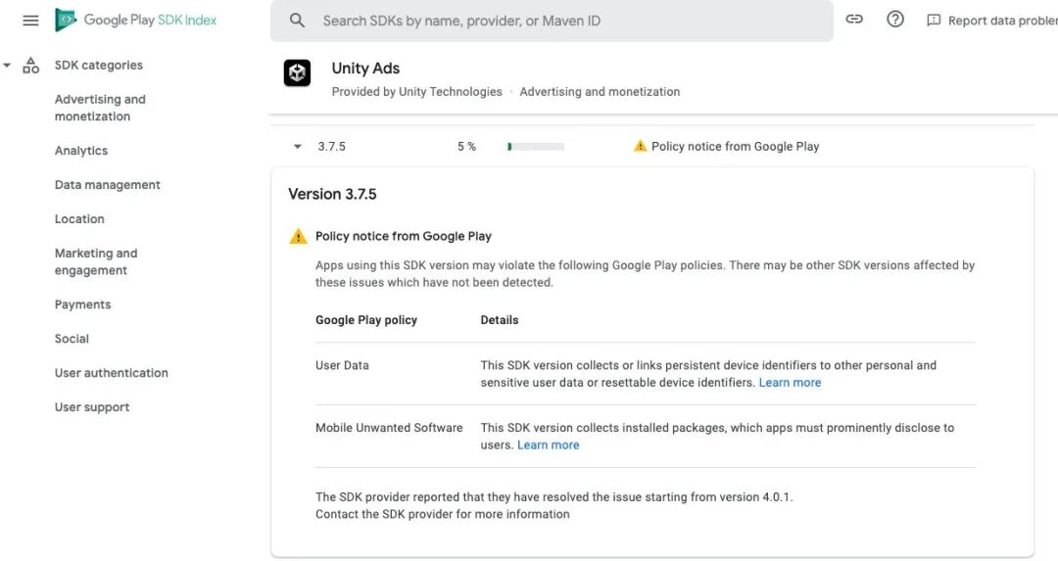Click warning icon beside policy notice heading
Viewport: 1058px width, 561px height.
pyautogui.click(x=298, y=236)
